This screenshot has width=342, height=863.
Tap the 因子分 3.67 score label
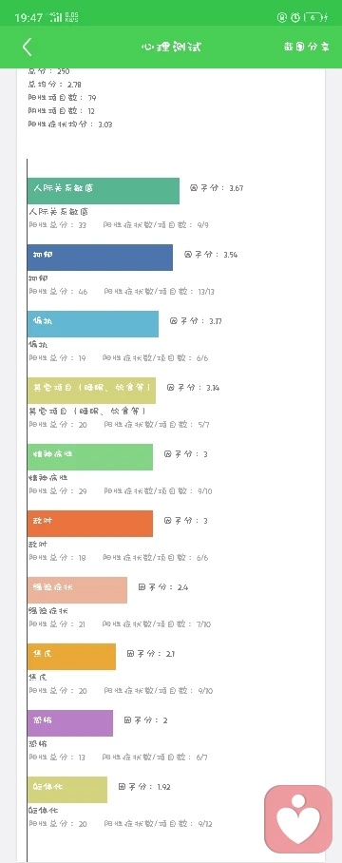[217, 188]
